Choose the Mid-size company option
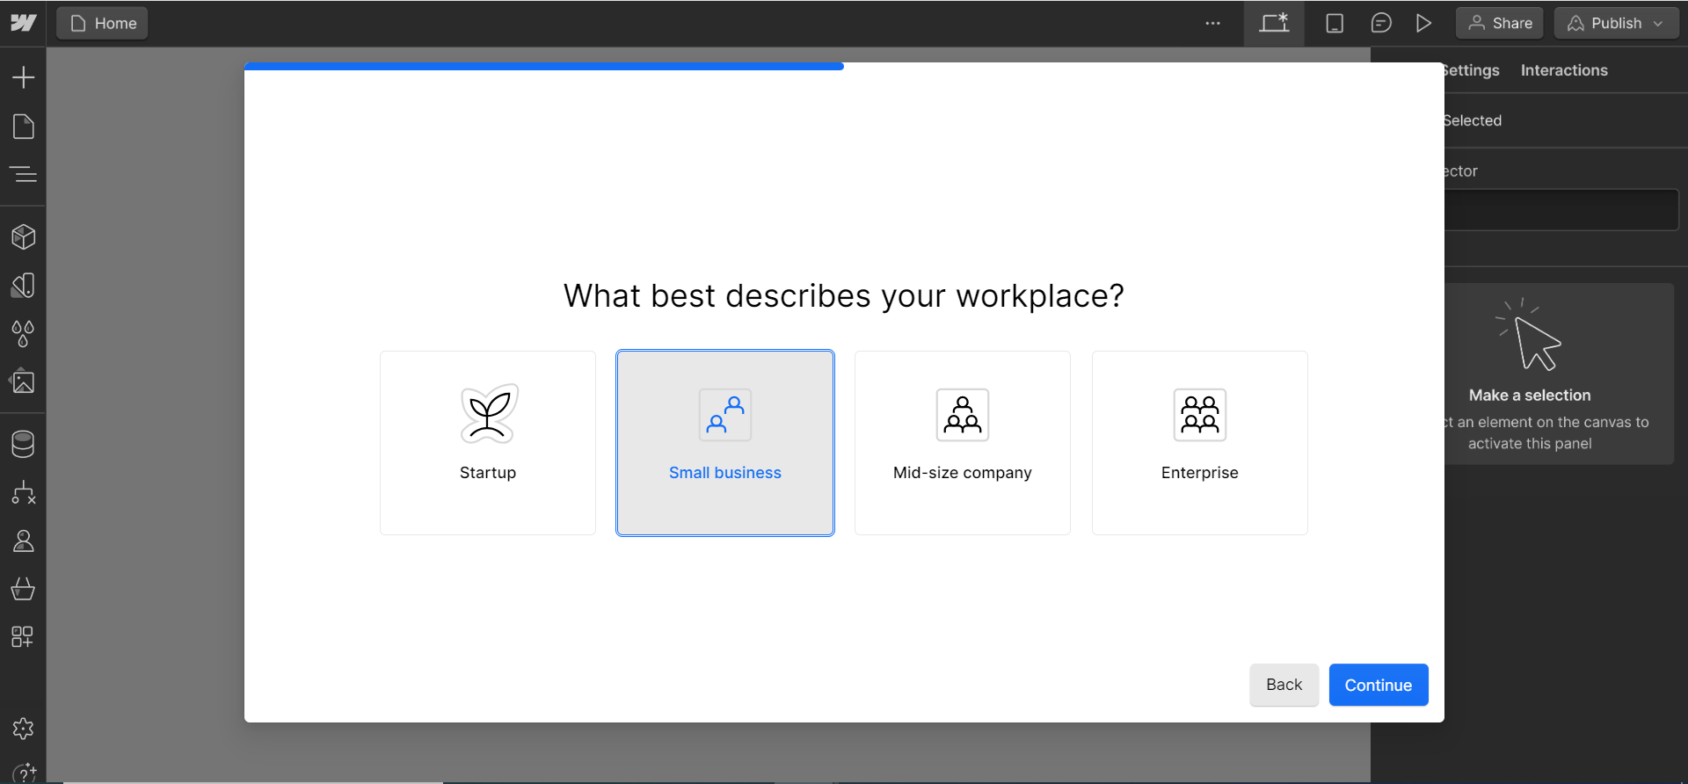Screen dimensions: 1688x784 [962, 443]
